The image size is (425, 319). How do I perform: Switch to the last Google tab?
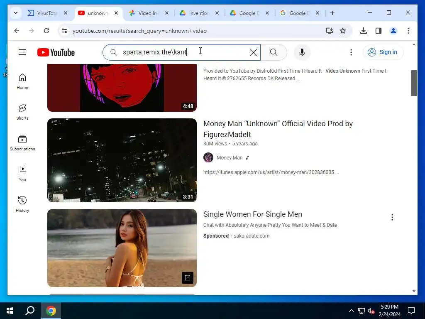295,13
